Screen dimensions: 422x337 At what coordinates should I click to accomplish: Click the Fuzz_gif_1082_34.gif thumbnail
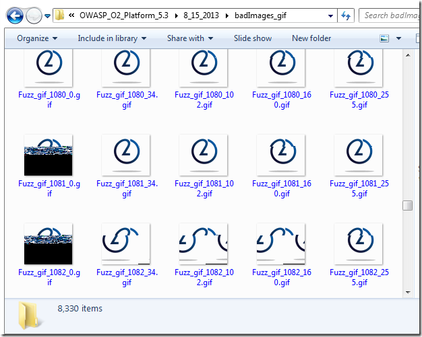(125, 244)
